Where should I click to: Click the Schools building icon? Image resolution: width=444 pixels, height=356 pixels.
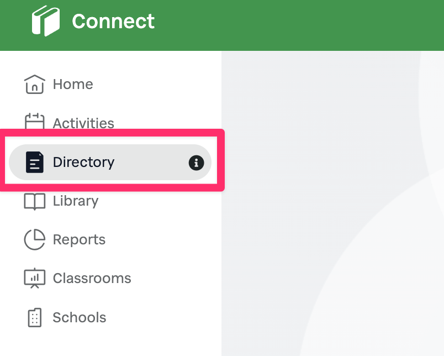35,317
